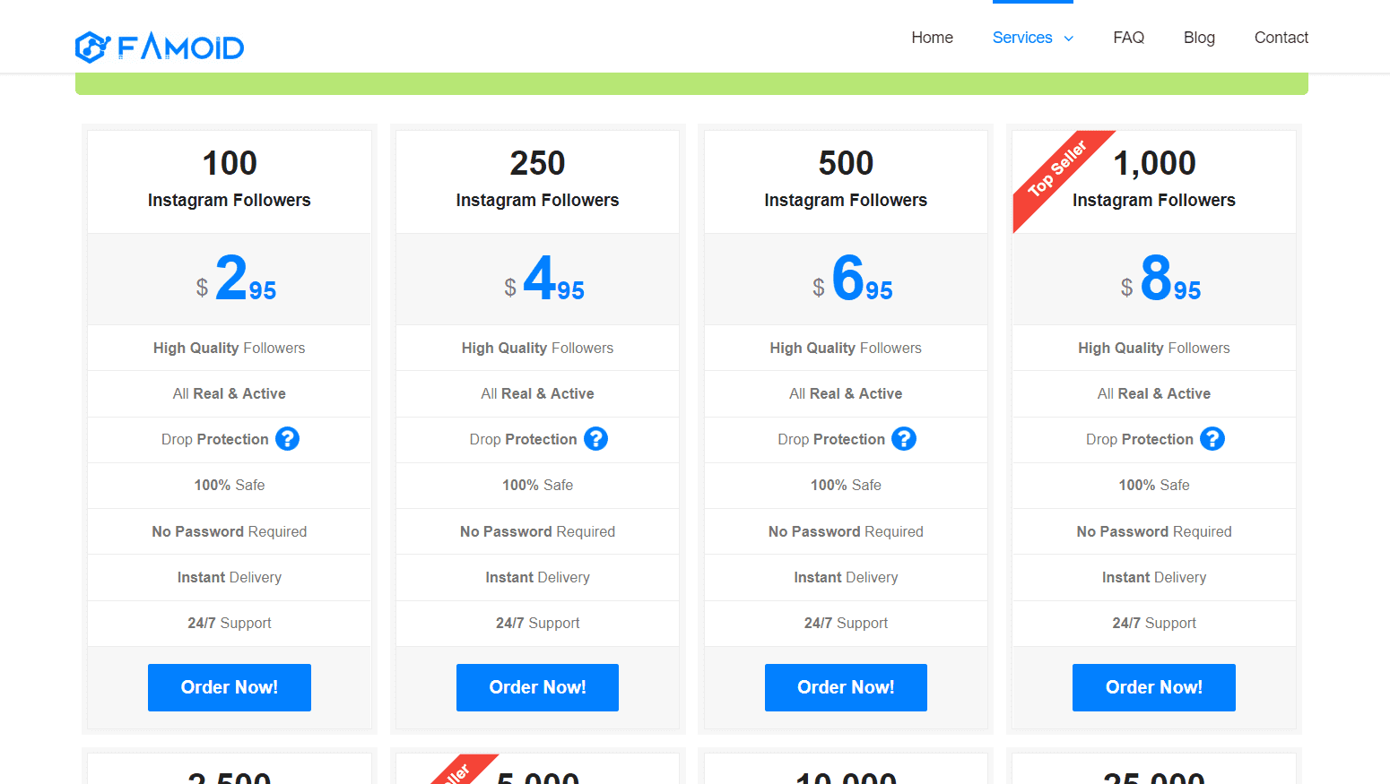The height and width of the screenshot is (784, 1390).
Task: Go to the Home page
Action: pos(933,38)
